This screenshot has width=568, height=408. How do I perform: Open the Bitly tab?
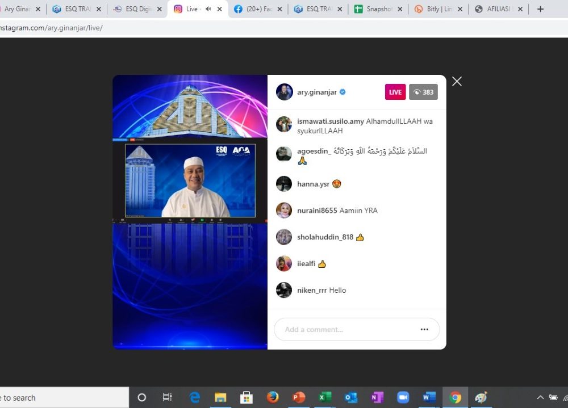tap(438, 9)
